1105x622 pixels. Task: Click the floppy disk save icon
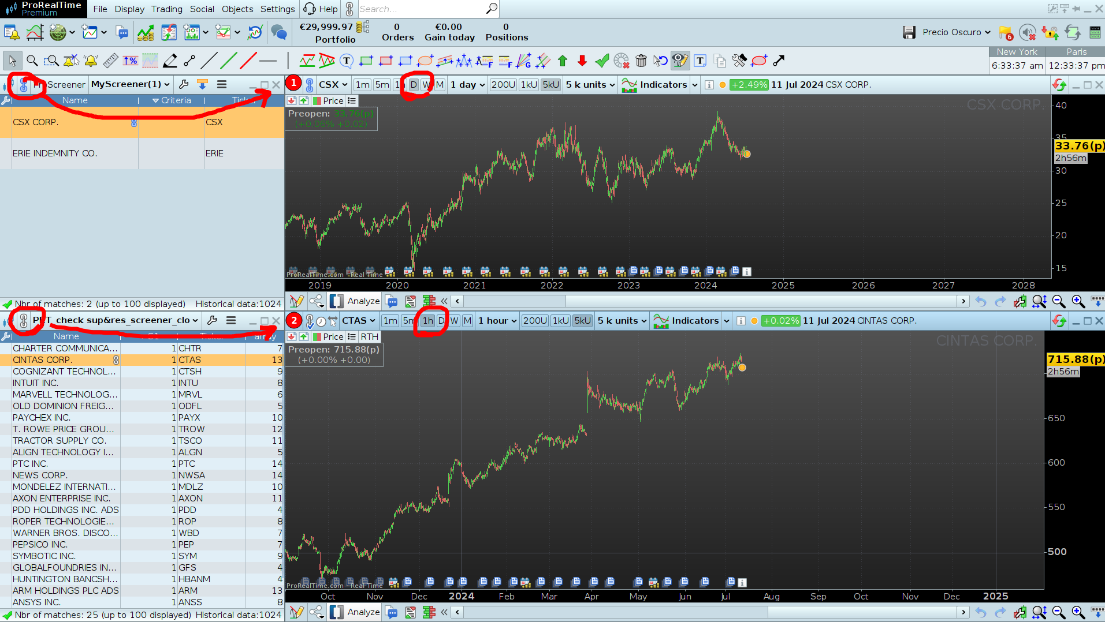click(909, 32)
